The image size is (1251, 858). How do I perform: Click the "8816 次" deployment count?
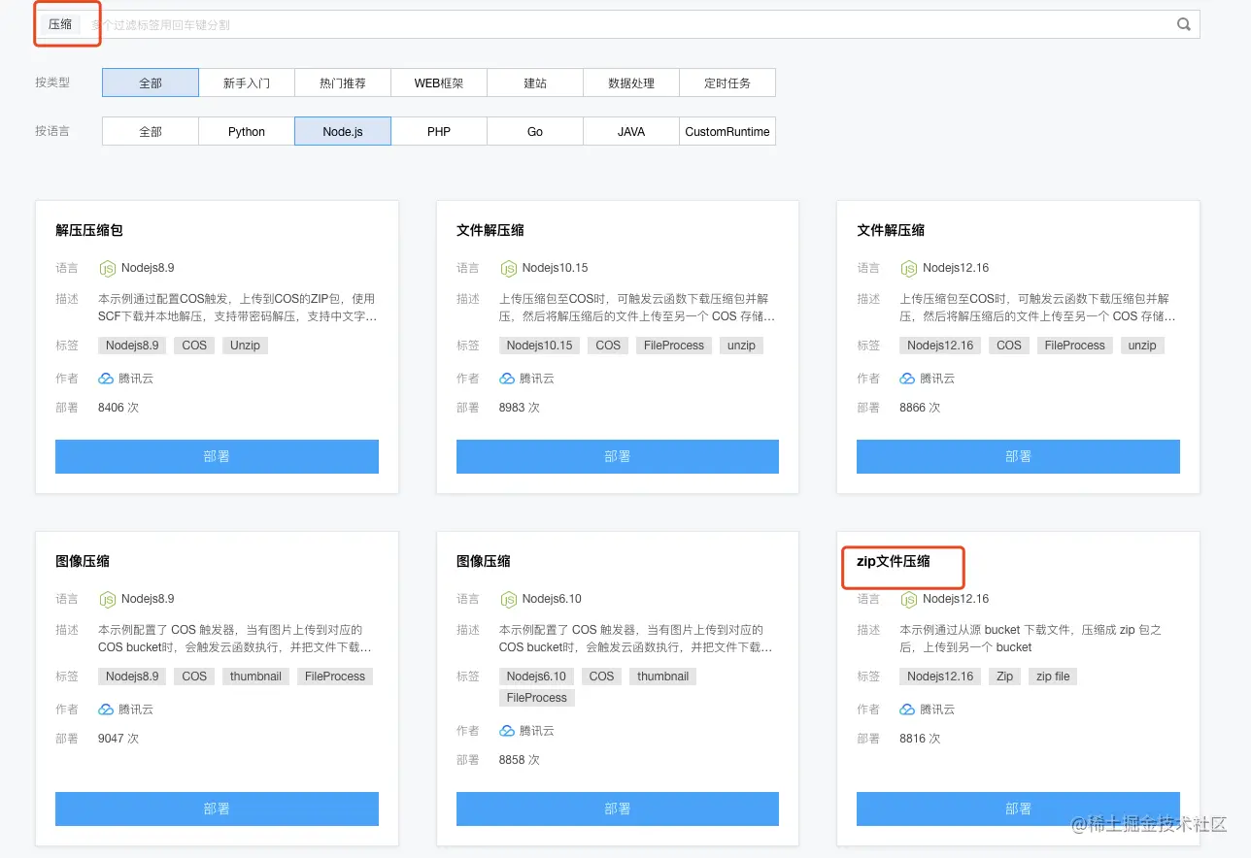(x=920, y=739)
